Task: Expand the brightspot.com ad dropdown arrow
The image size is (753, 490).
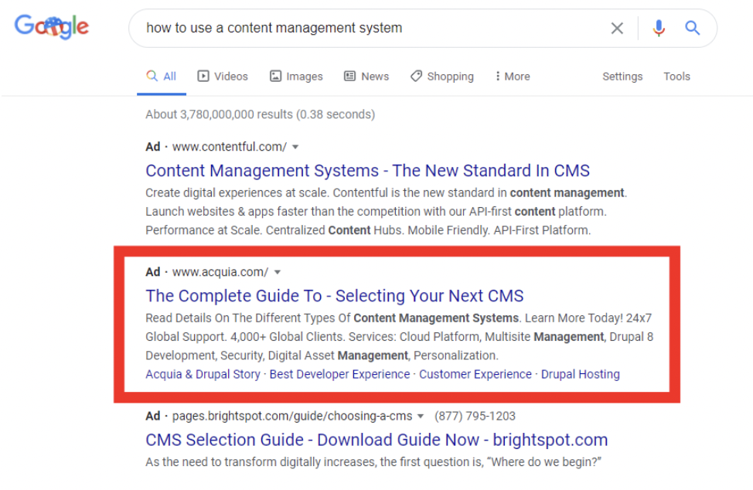Action: coord(421,416)
